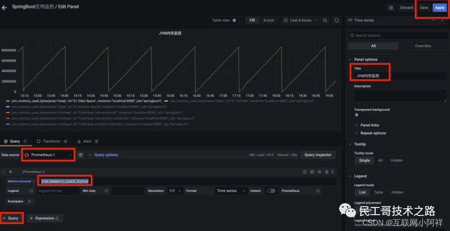Click the Time series visualization icon
This screenshot has height=231, width=450.
(350, 20)
